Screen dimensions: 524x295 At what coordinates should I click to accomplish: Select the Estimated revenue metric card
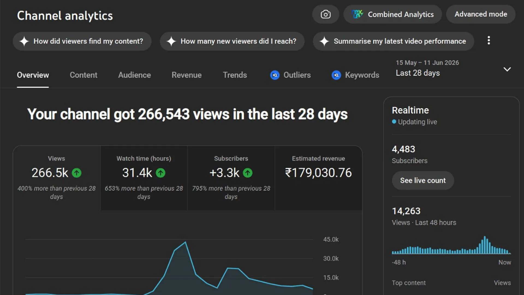318,178
